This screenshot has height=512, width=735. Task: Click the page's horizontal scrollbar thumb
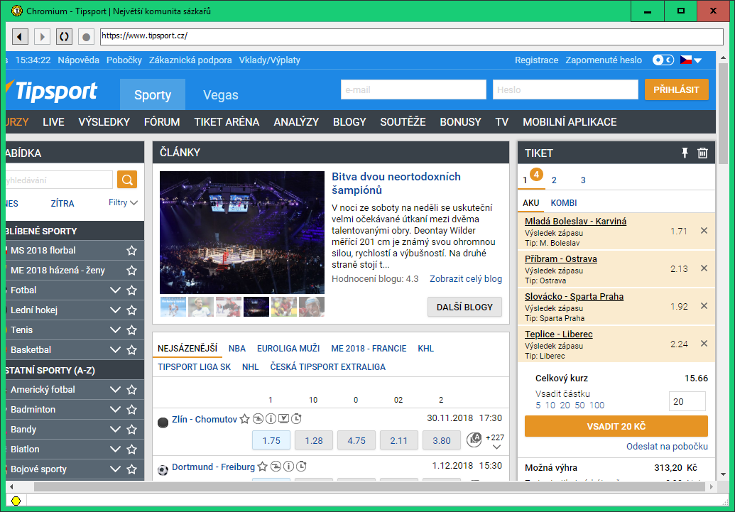point(369,486)
